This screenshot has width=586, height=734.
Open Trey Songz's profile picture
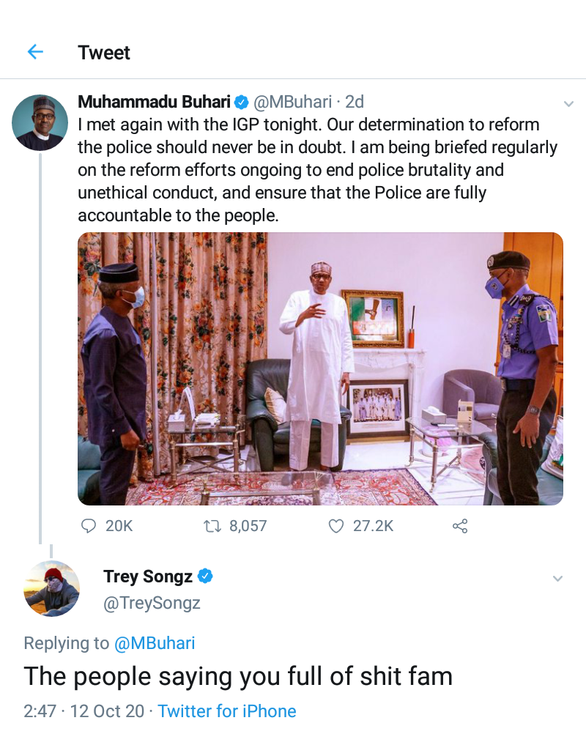pyautogui.click(x=51, y=588)
